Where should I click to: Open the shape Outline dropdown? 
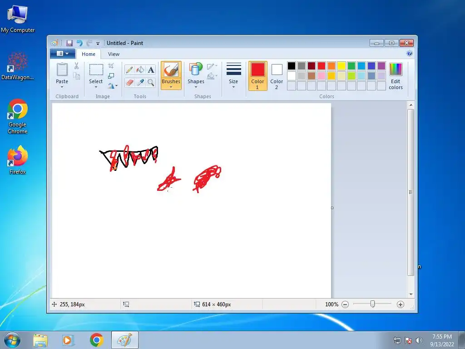(x=212, y=66)
